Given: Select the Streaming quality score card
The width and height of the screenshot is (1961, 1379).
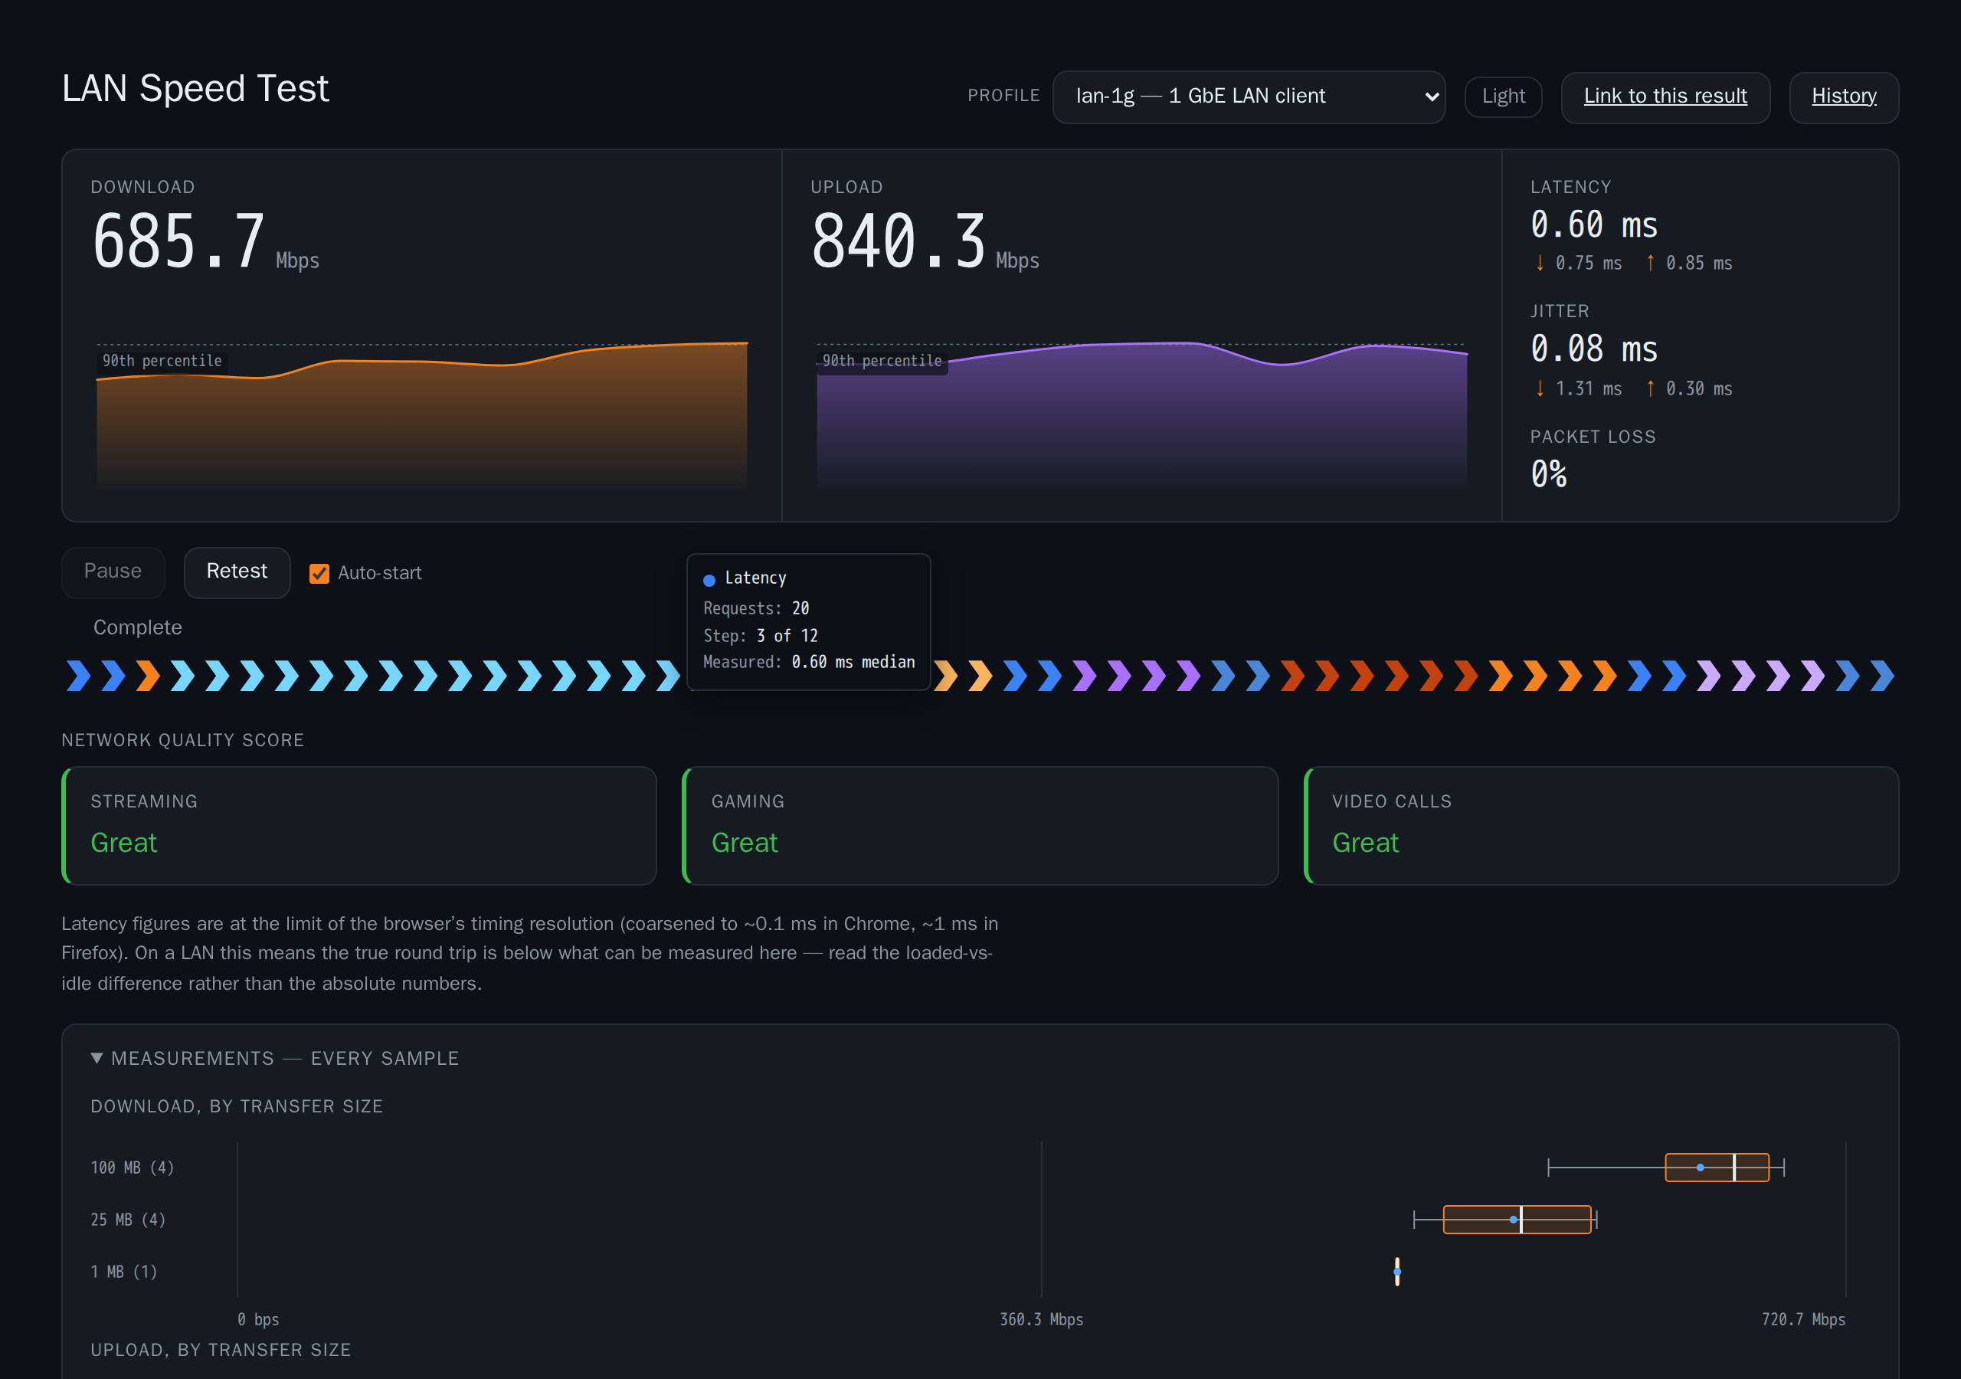Looking at the screenshot, I should coord(358,825).
